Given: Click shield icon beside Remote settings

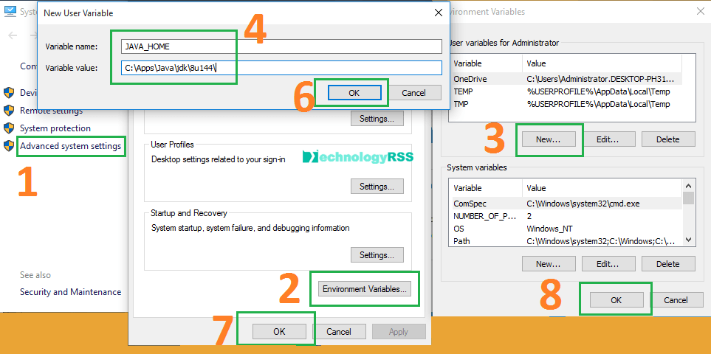Looking at the screenshot, I should tap(9, 111).
